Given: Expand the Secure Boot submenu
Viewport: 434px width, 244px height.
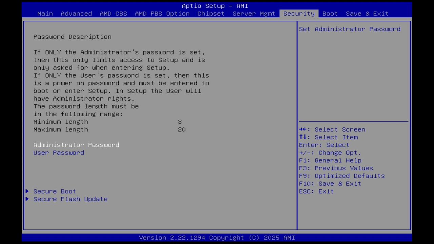Looking at the screenshot, I should click(54, 191).
